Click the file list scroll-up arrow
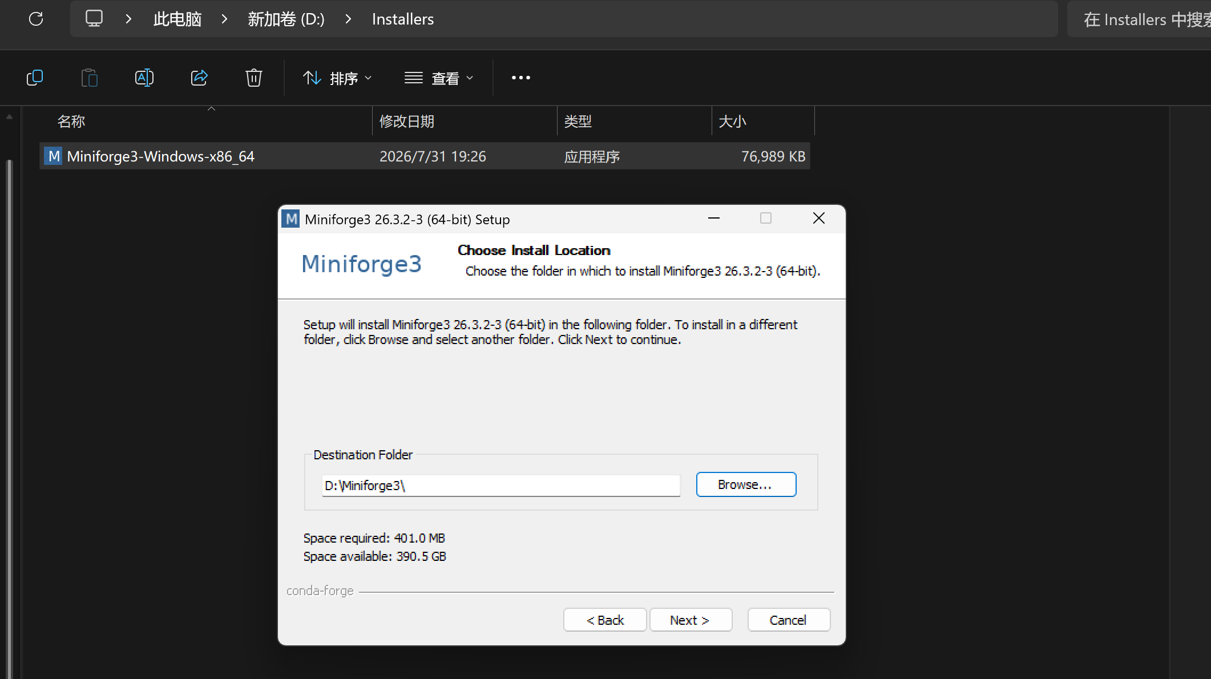 pos(9,117)
